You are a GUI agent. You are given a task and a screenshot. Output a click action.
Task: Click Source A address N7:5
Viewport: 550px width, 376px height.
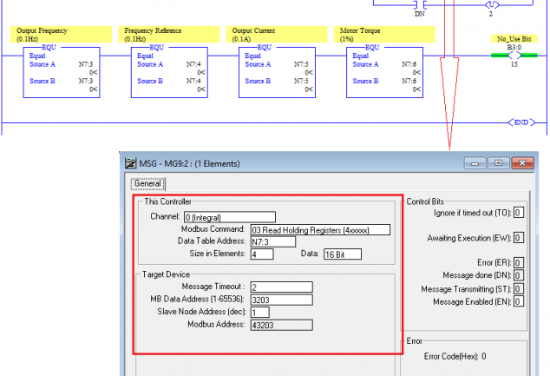301,64
